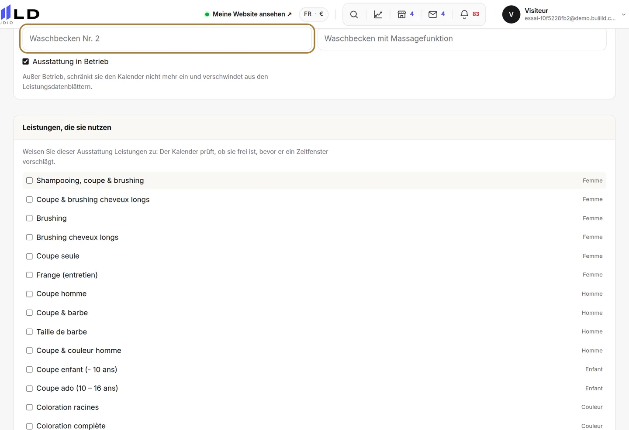Check Coloration complète service
This screenshot has width=629, height=430.
pyautogui.click(x=29, y=426)
